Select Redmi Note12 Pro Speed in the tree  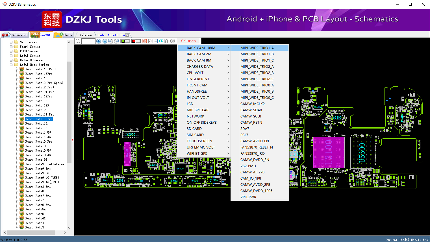point(44,83)
